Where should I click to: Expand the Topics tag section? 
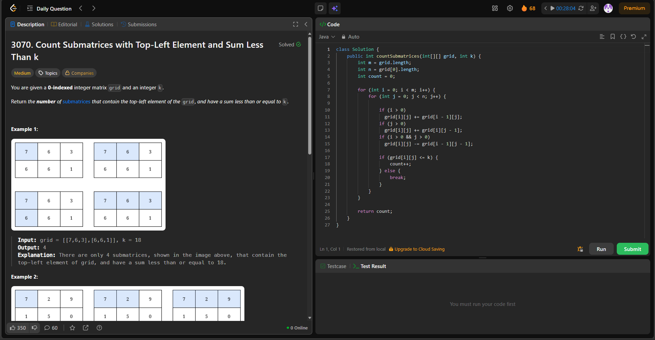pos(48,73)
